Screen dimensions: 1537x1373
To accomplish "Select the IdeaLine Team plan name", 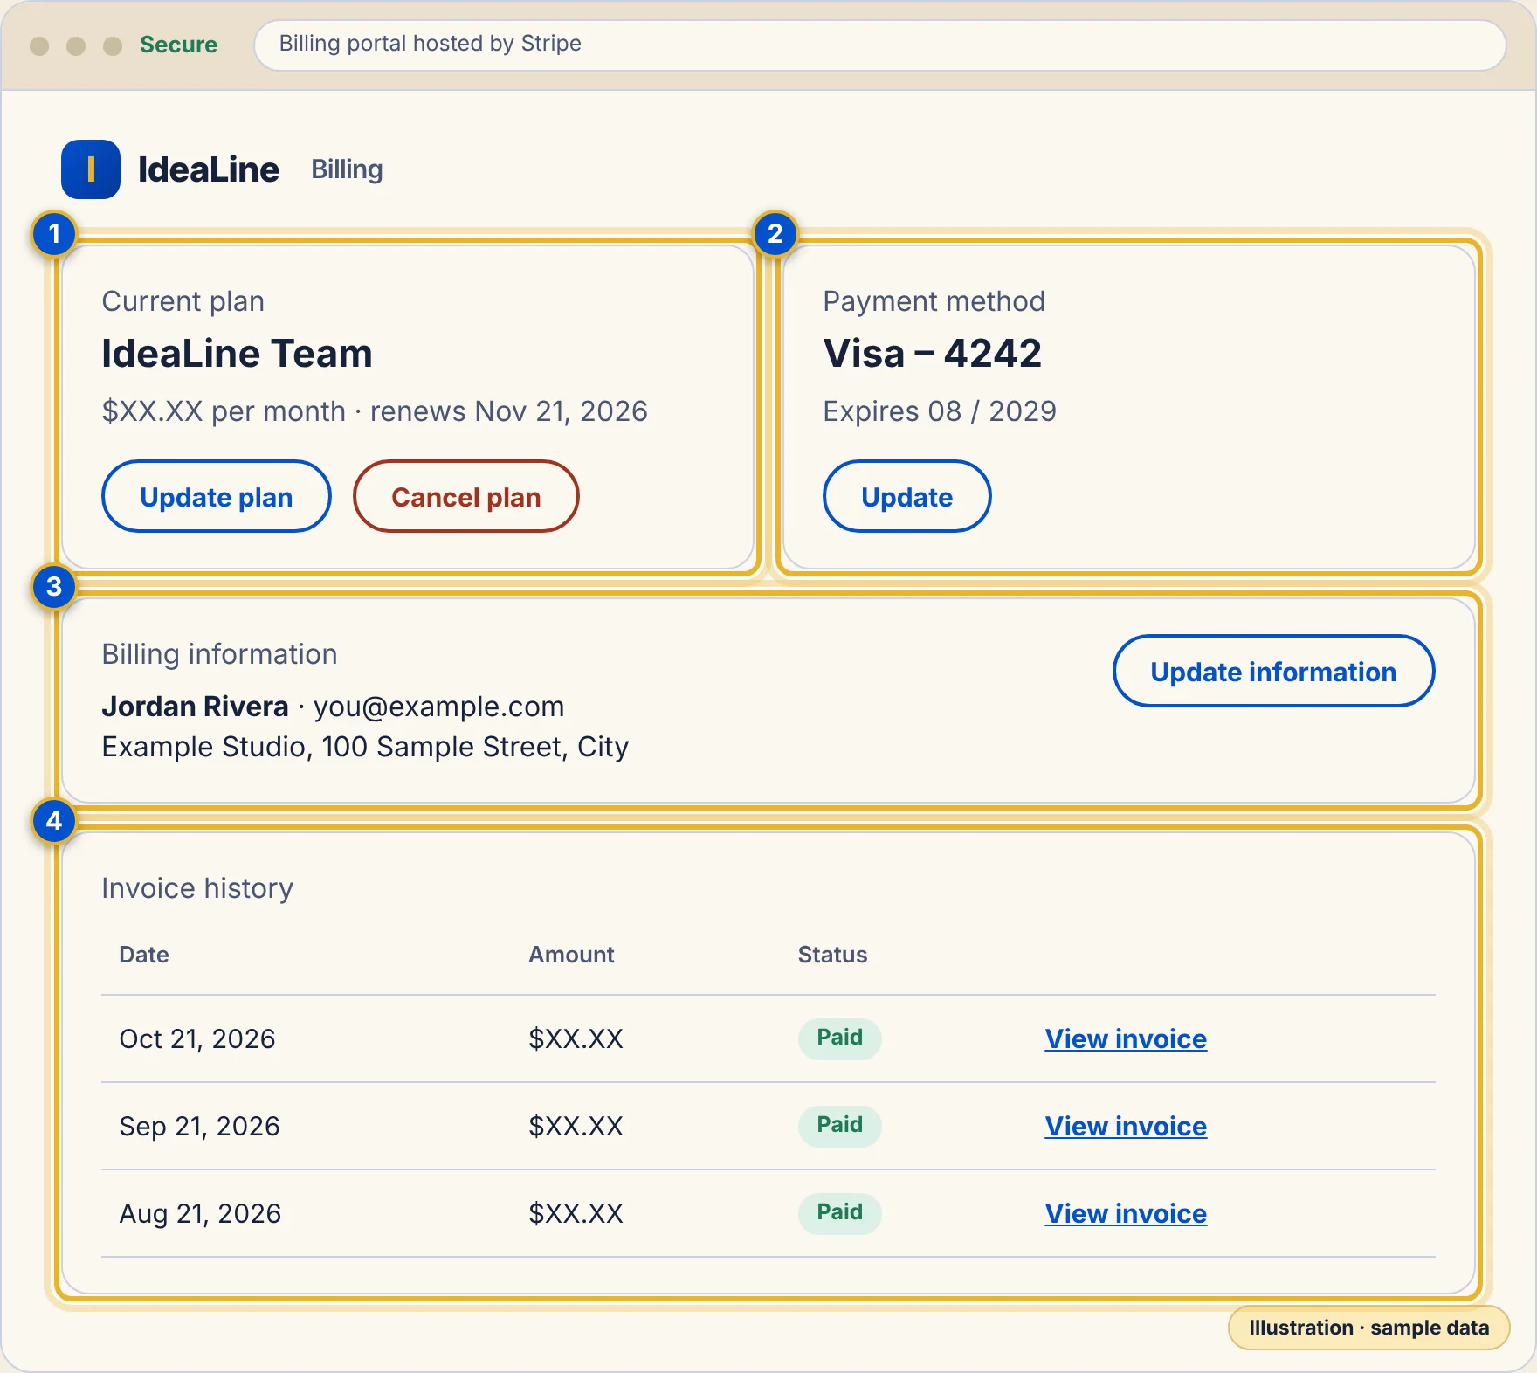I will click(237, 354).
